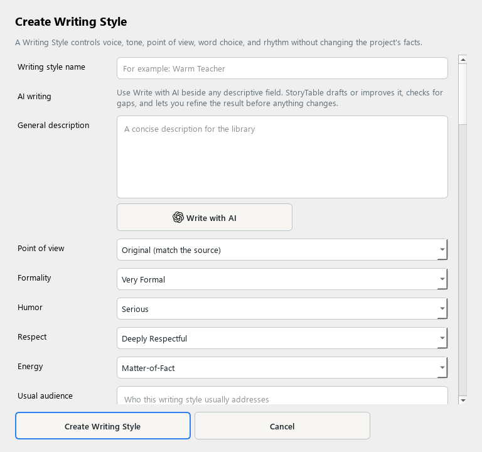Click the 'AI writing' label

pos(35,97)
